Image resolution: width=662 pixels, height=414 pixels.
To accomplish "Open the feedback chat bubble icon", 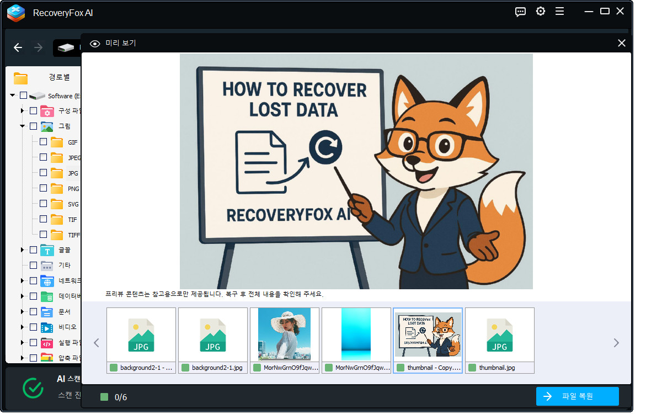I will coord(520,12).
